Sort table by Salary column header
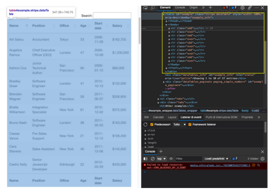 click(117, 26)
